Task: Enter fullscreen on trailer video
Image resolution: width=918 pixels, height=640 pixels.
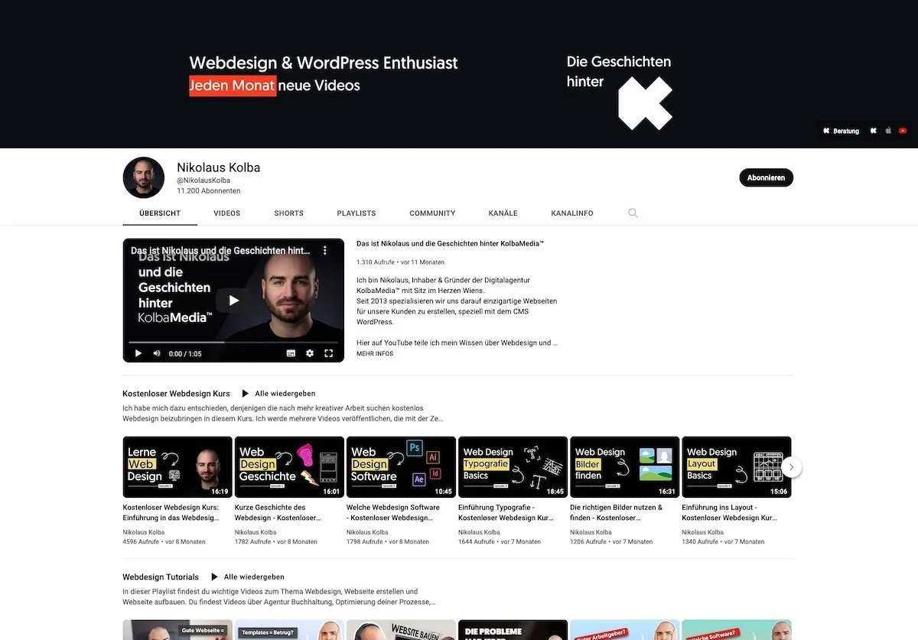Action: (x=329, y=353)
